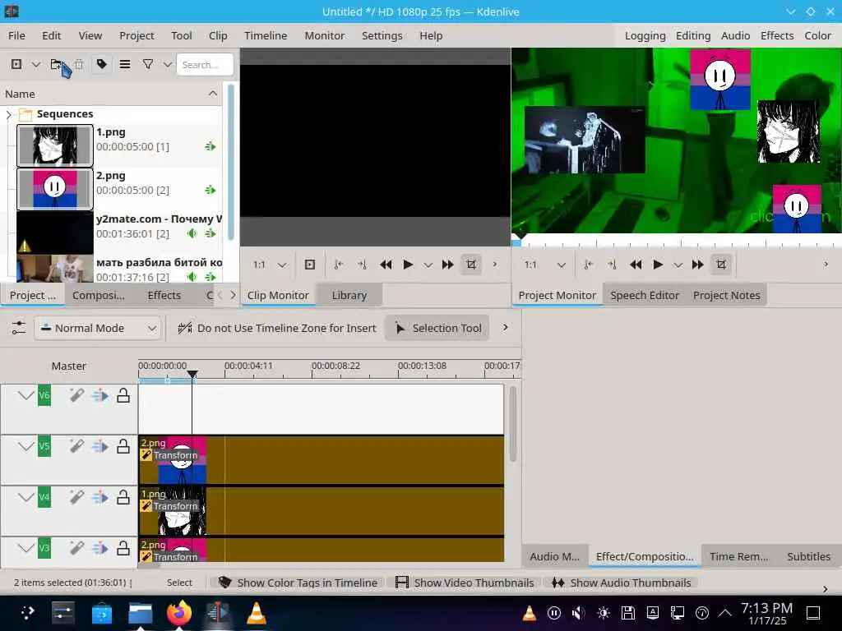Collapse track V6 chevron
The width and height of the screenshot is (842, 631).
pos(25,396)
